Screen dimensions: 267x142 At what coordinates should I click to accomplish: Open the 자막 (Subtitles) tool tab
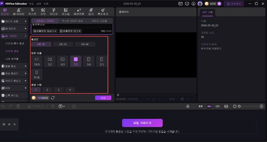[x=43, y=12]
